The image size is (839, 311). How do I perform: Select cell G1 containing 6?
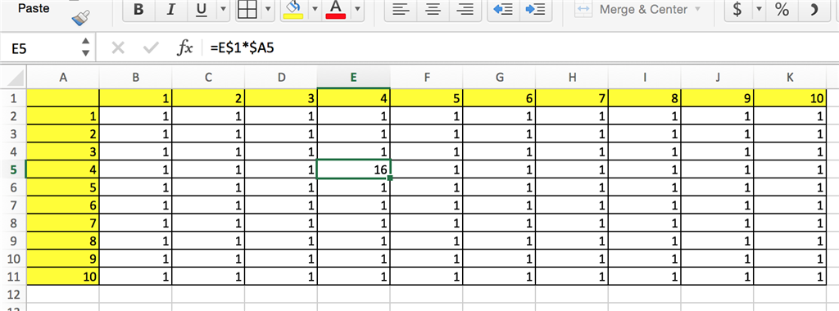[500, 97]
